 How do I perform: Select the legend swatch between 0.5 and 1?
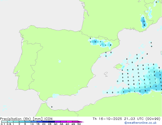click(10, 122)
